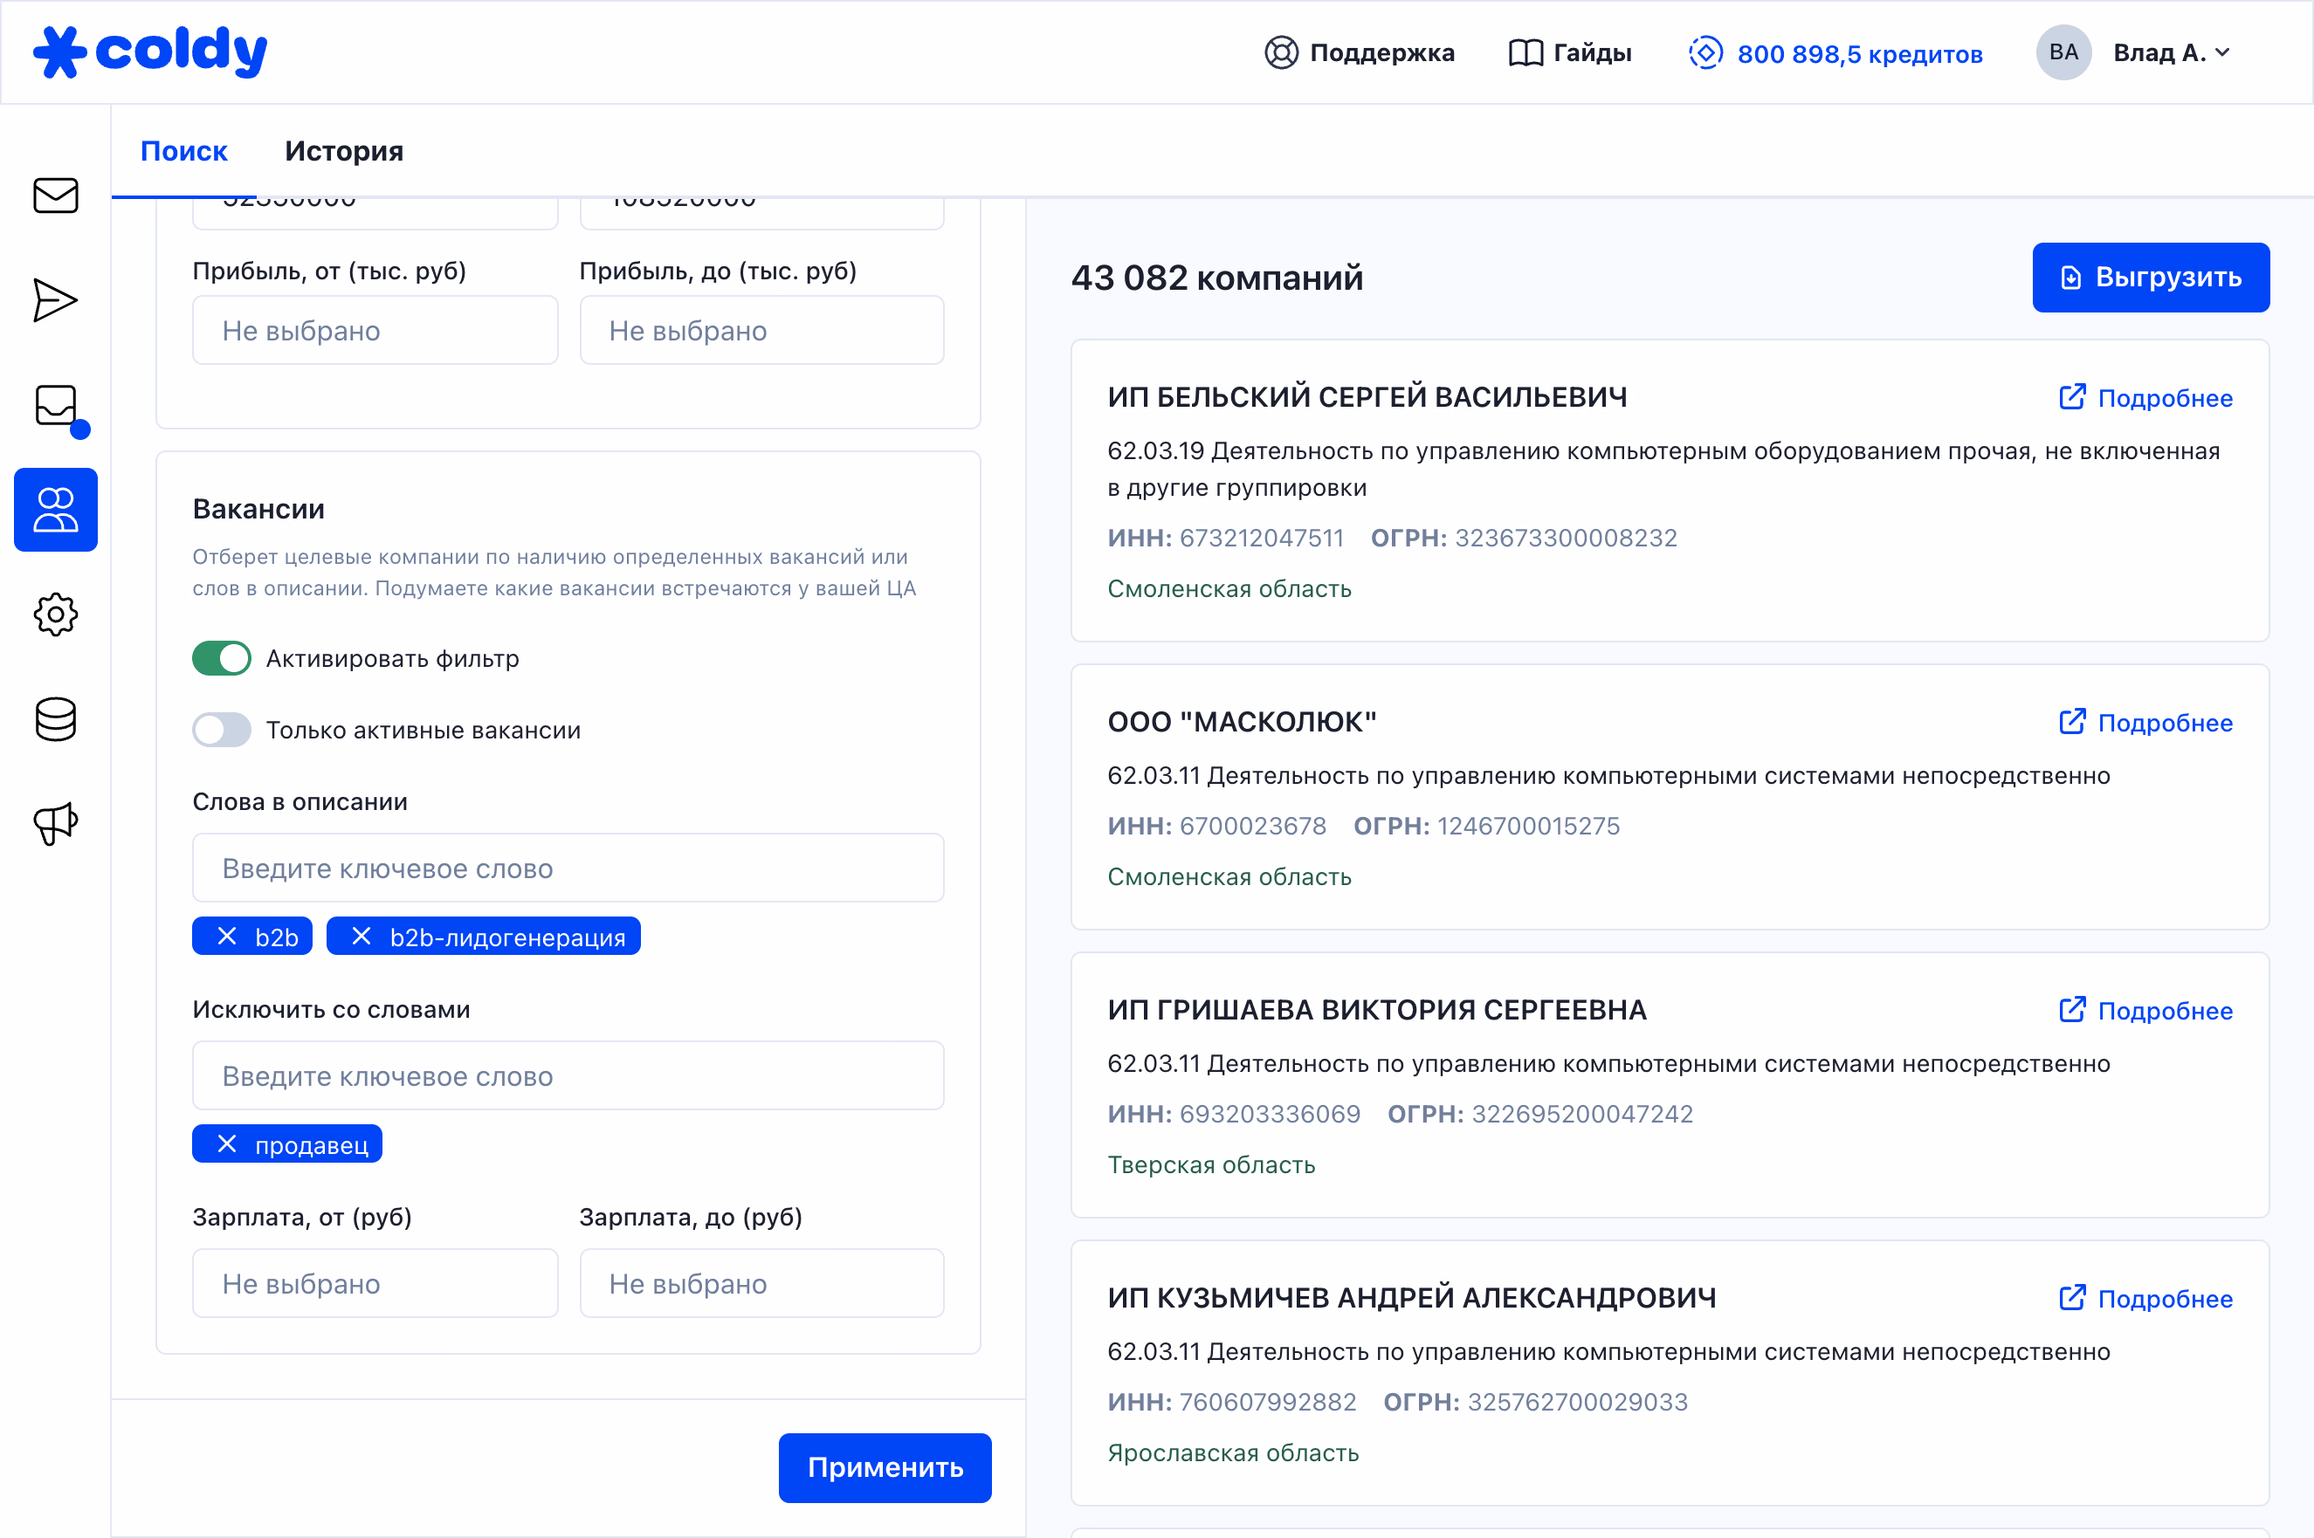
Task: Open the paper plane campaigns icon
Action: (x=55, y=300)
